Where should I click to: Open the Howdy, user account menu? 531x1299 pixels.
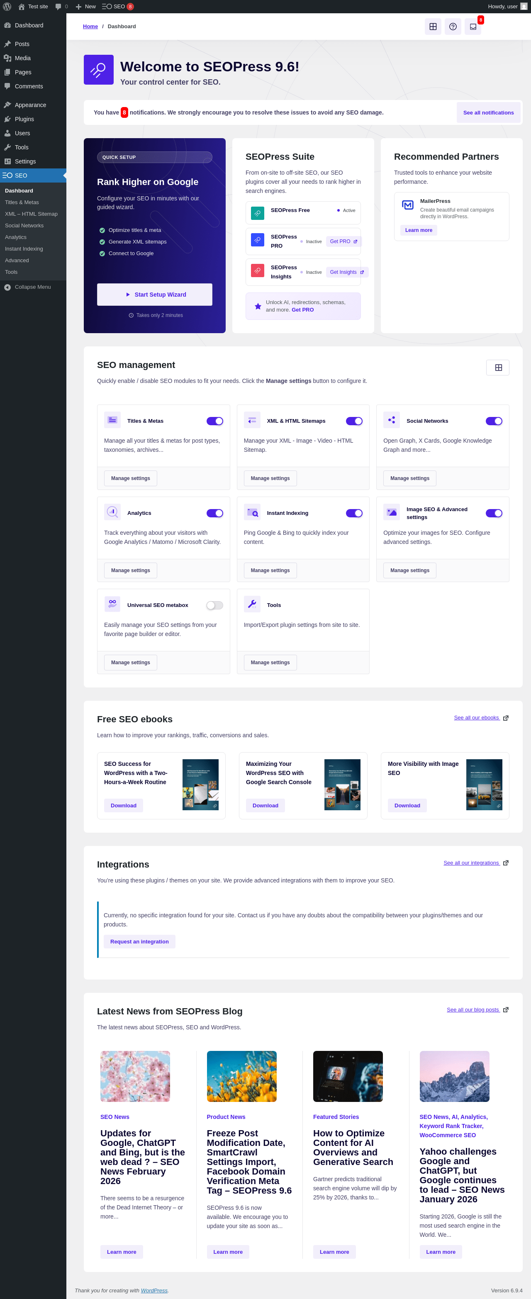click(507, 7)
